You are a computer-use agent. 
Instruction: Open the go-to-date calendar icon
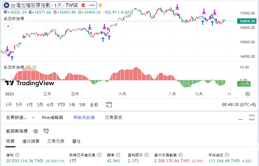(x=109, y=104)
